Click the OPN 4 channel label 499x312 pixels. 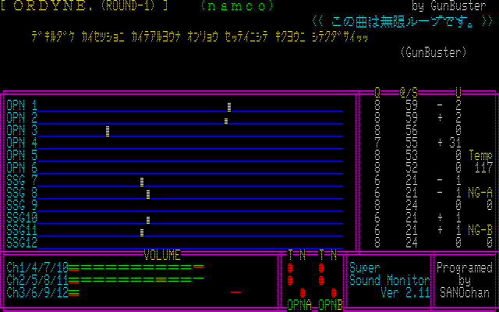[22, 143]
